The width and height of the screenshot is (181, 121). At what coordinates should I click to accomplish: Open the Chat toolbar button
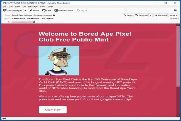(47, 10)
